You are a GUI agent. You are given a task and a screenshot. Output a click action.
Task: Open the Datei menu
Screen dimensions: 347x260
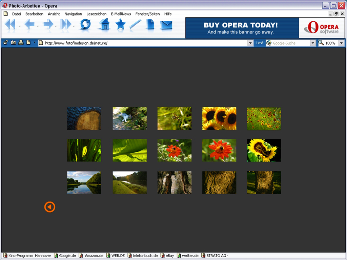(17, 14)
